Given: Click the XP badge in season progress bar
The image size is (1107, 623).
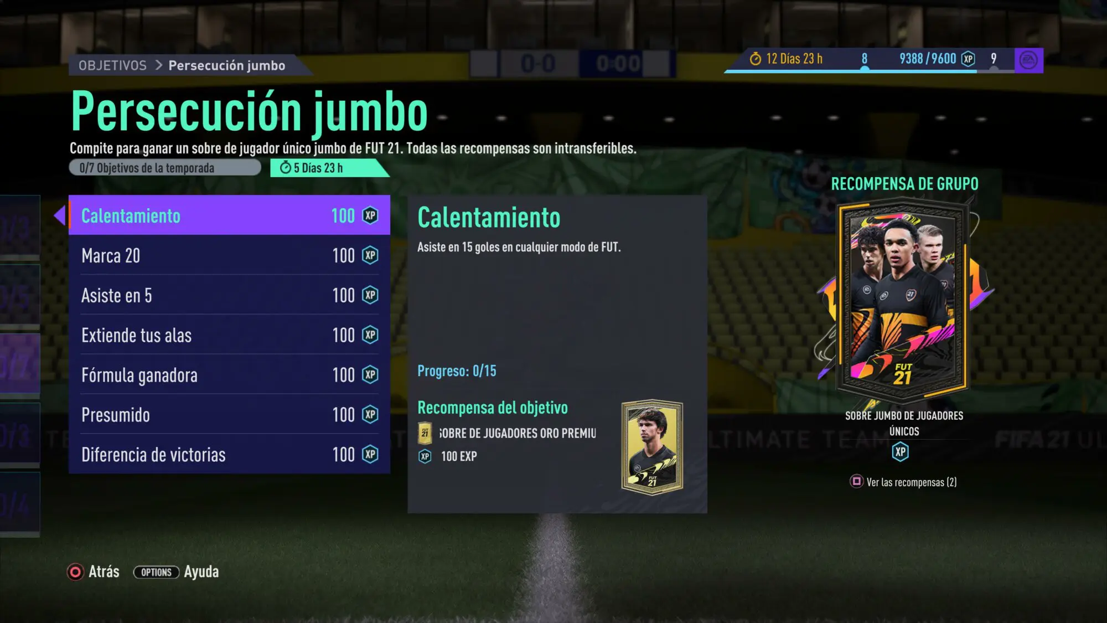Looking at the screenshot, I should 968,59.
